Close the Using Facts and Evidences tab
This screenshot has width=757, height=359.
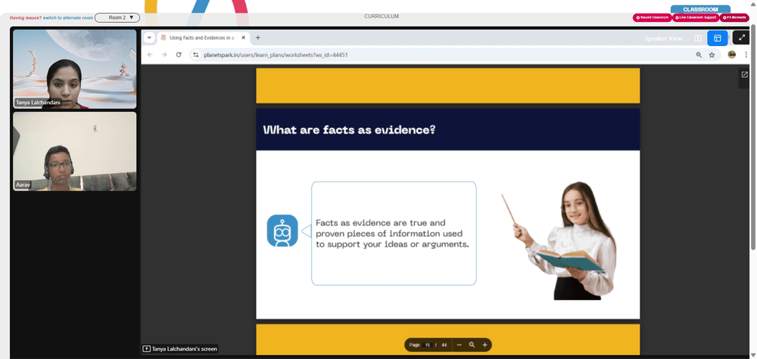[x=243, y=38]
